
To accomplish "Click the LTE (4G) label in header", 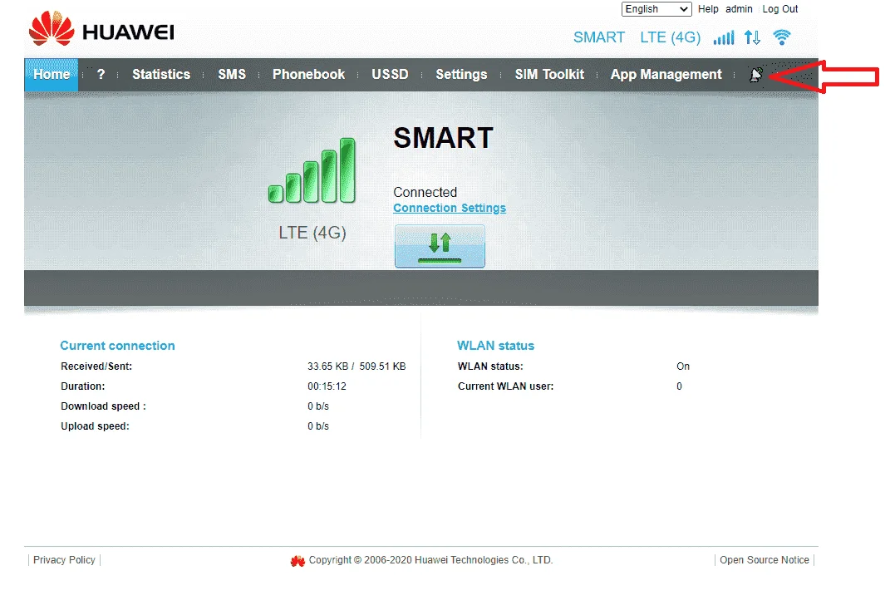I will (671, 37).
